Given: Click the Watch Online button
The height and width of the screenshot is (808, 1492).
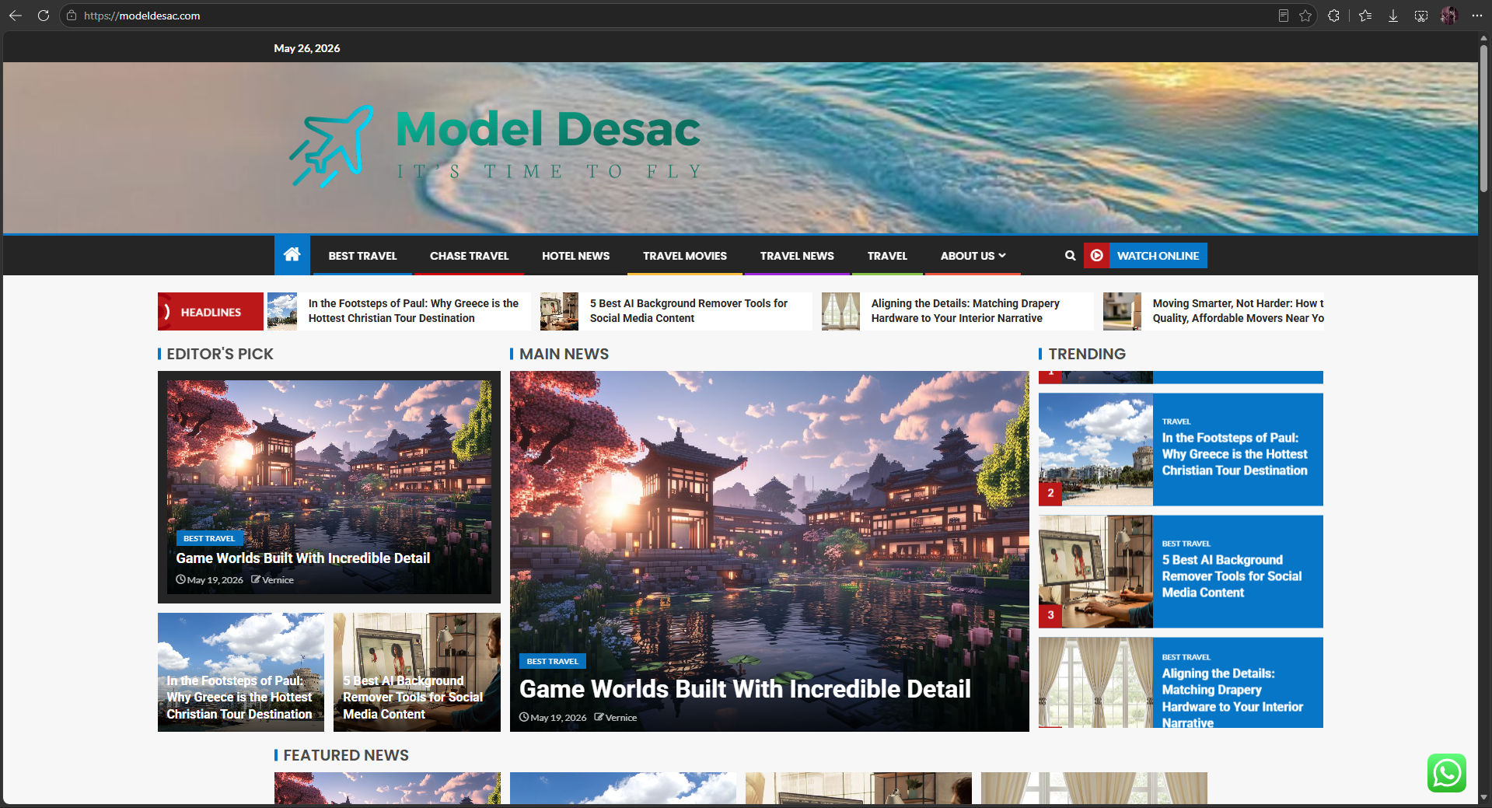Looking at the screenshot, I should click(1145, 256).
